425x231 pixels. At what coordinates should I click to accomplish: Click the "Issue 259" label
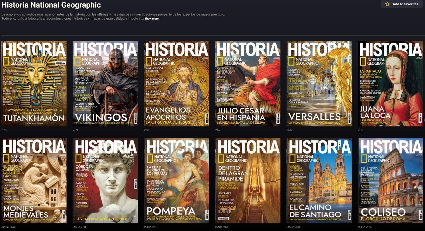click(364, 227)
